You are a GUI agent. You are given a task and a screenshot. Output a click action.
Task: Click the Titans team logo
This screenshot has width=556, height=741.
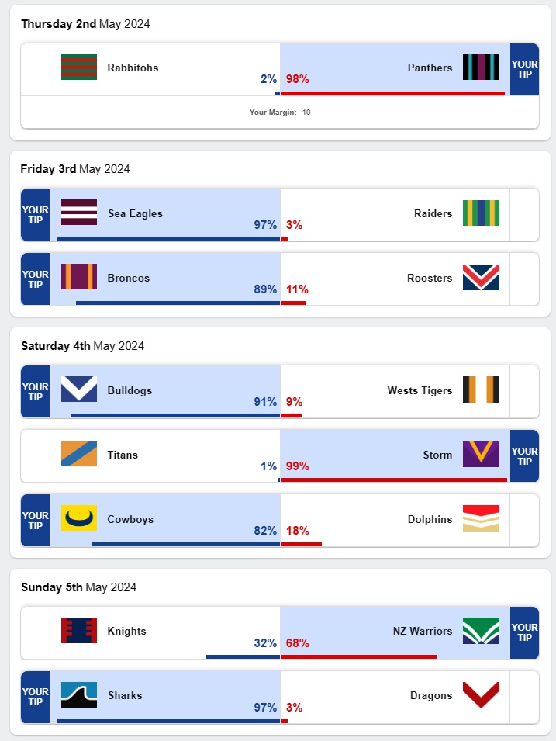[79, 454]
